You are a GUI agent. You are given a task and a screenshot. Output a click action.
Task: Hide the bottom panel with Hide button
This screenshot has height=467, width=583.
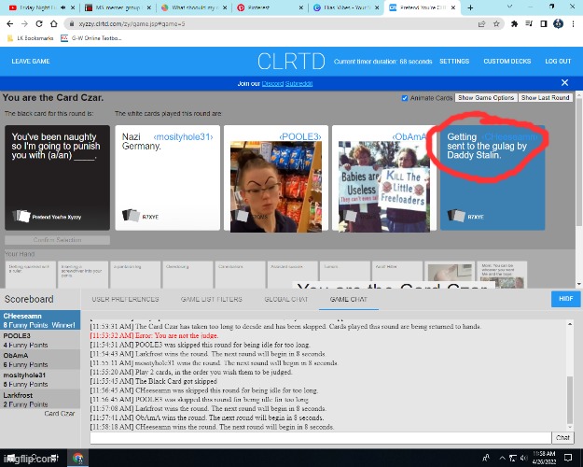tap(563, 299)
